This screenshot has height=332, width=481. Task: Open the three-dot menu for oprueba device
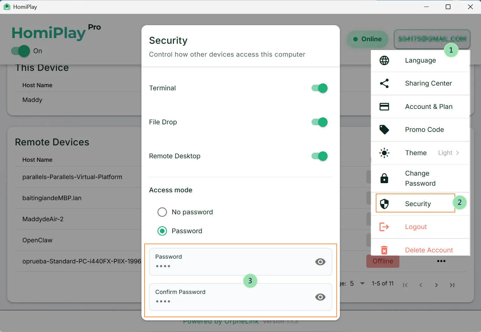coord(441,261)
